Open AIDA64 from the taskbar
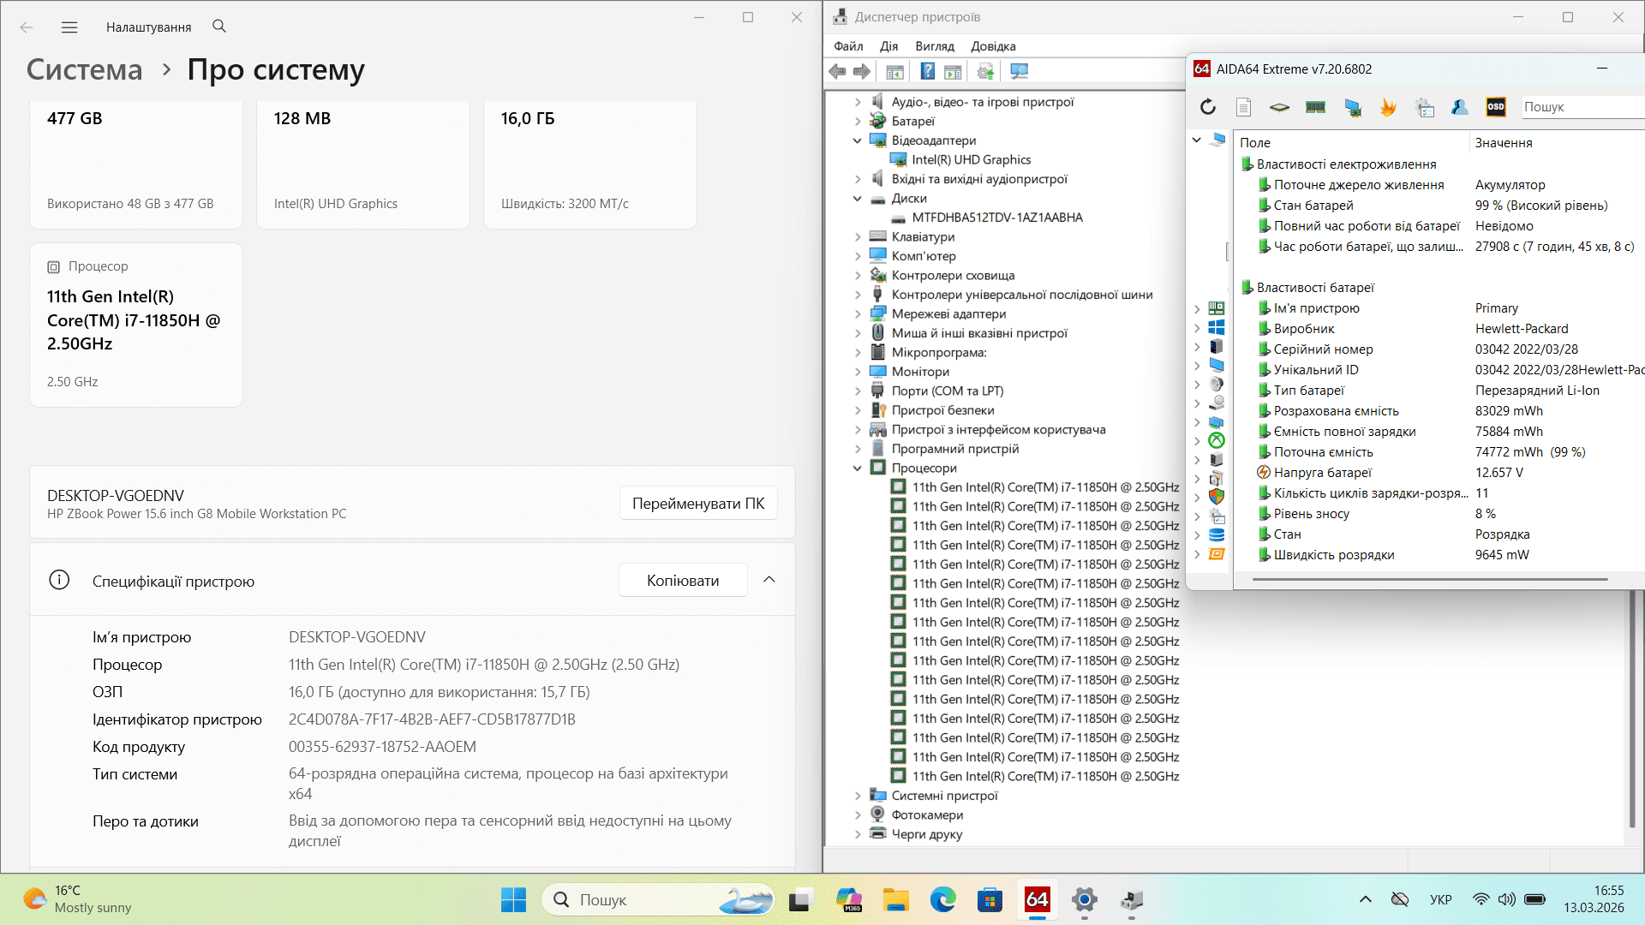 click(1037, 899)
